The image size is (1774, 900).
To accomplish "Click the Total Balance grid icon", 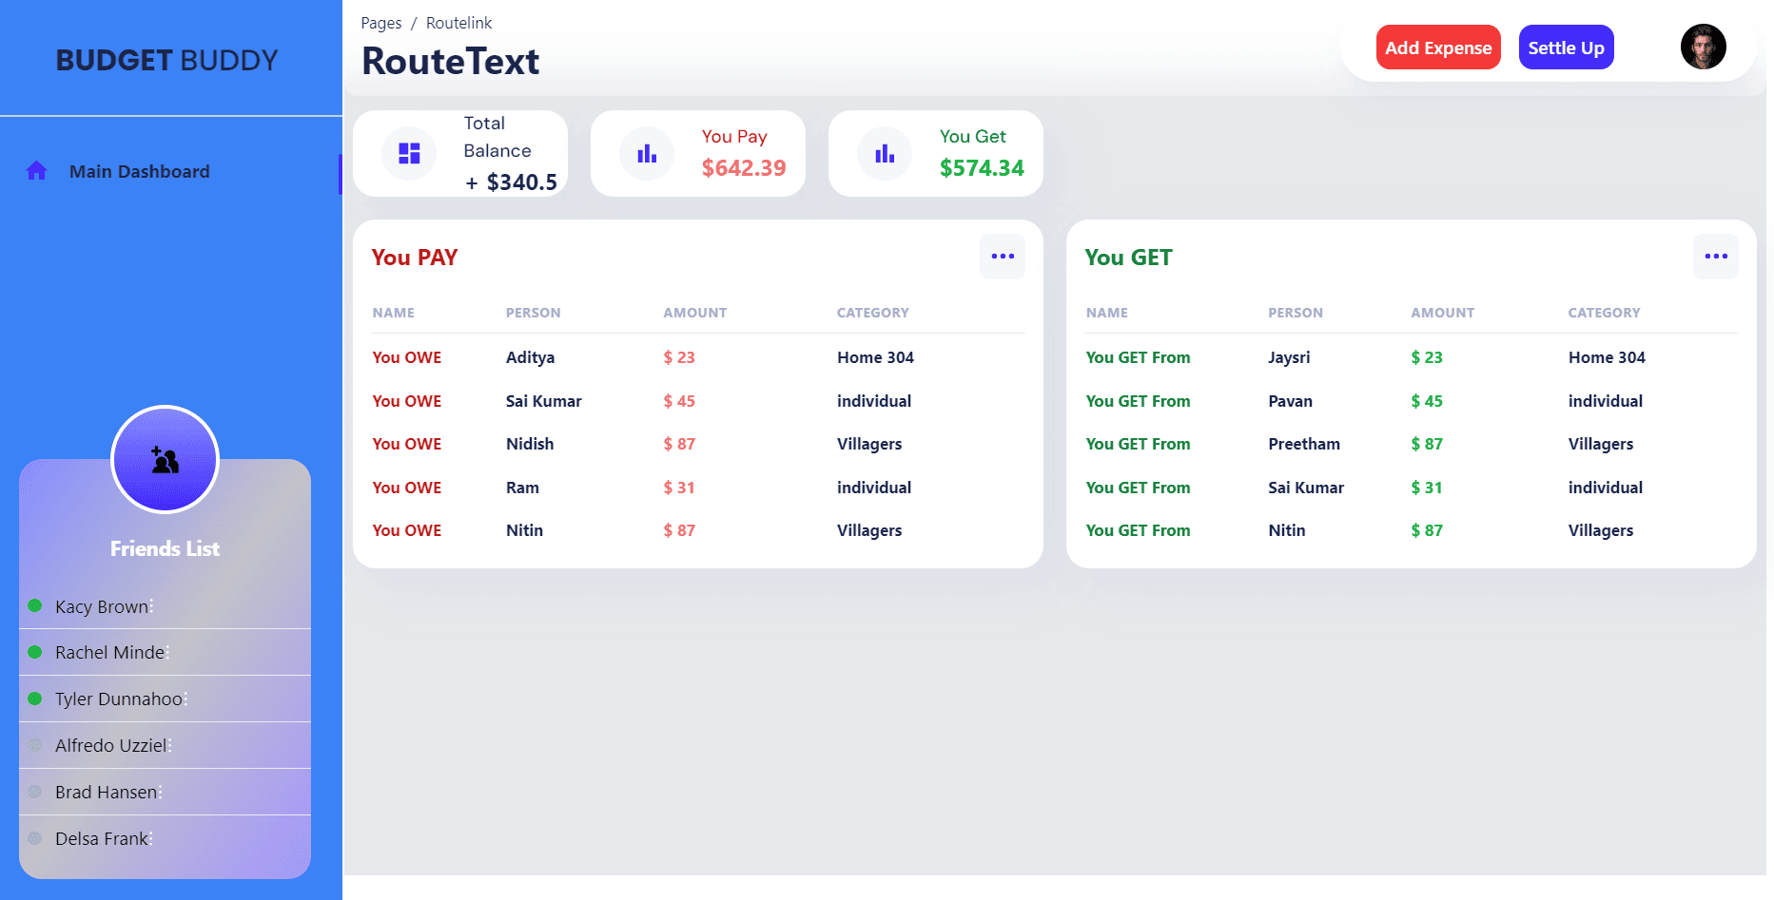I will (409, 153).
